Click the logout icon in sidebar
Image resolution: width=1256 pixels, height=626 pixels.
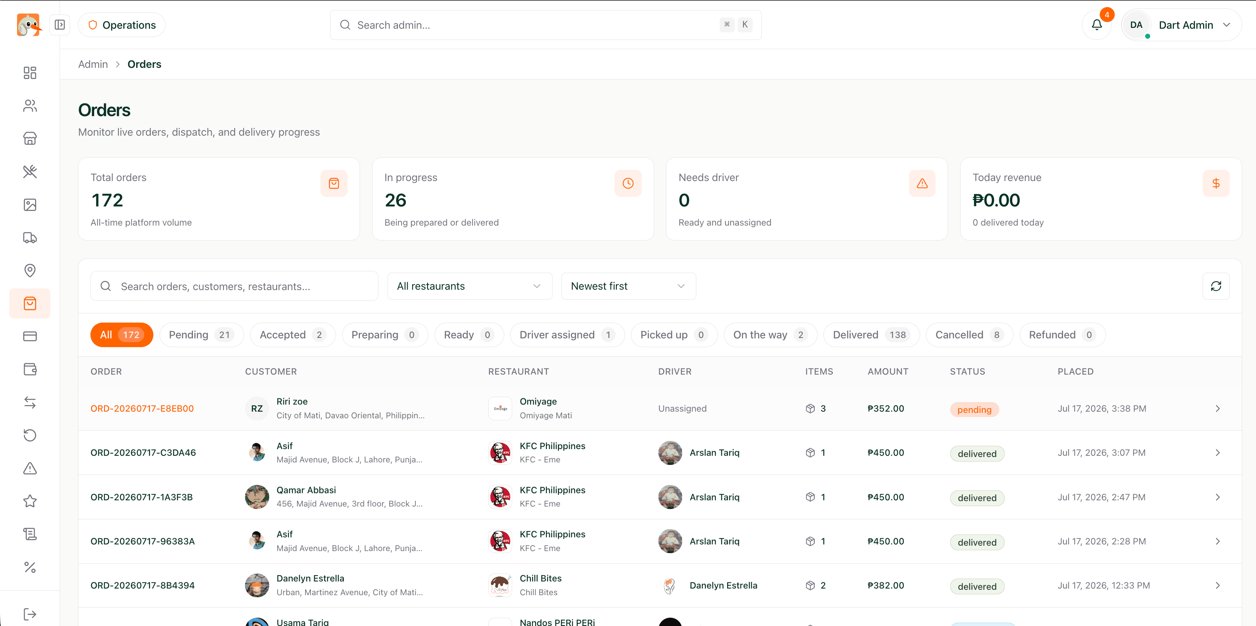point(30,614)
